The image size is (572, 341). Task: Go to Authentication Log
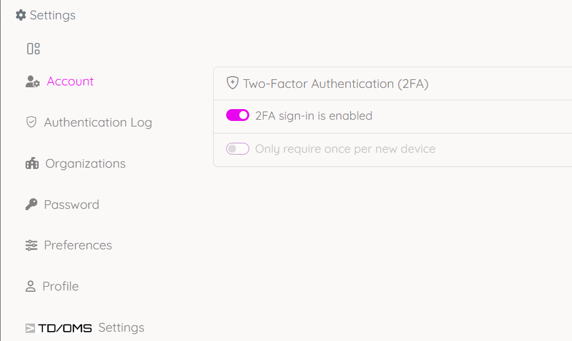(x=98, y=122)
